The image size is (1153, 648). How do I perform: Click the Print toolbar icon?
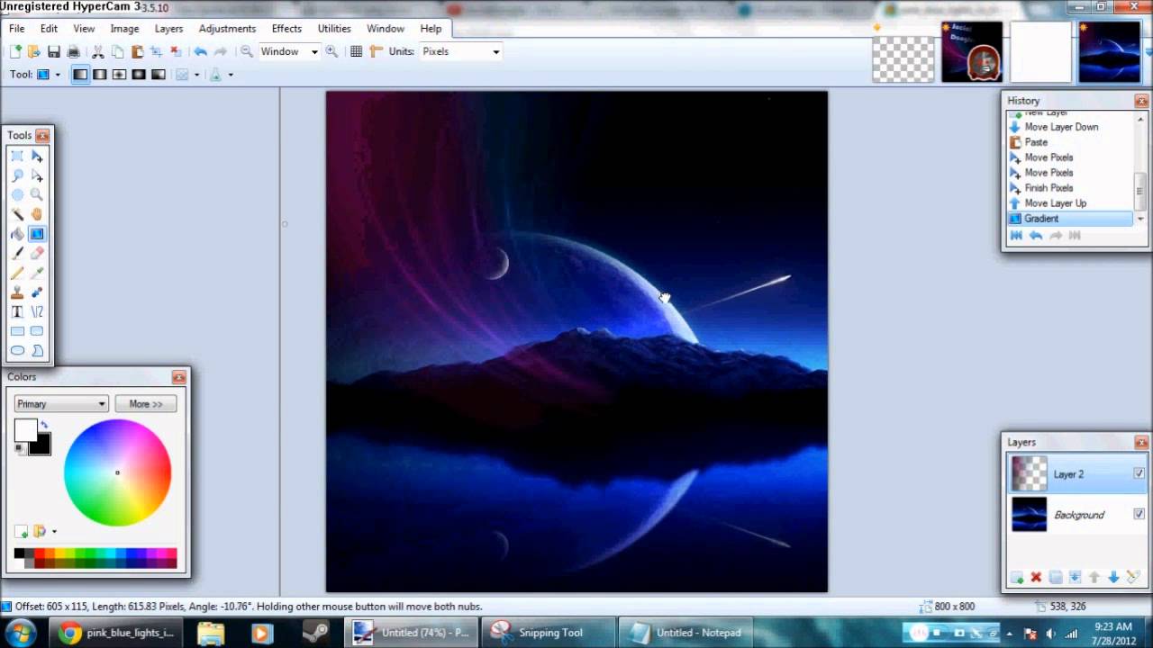(74, 51)
